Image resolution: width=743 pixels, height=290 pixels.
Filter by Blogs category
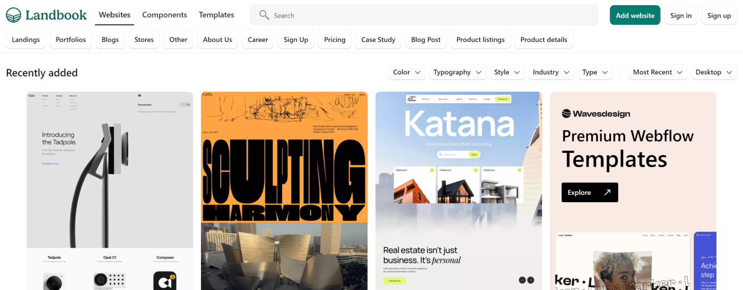(x=110, y=40)
